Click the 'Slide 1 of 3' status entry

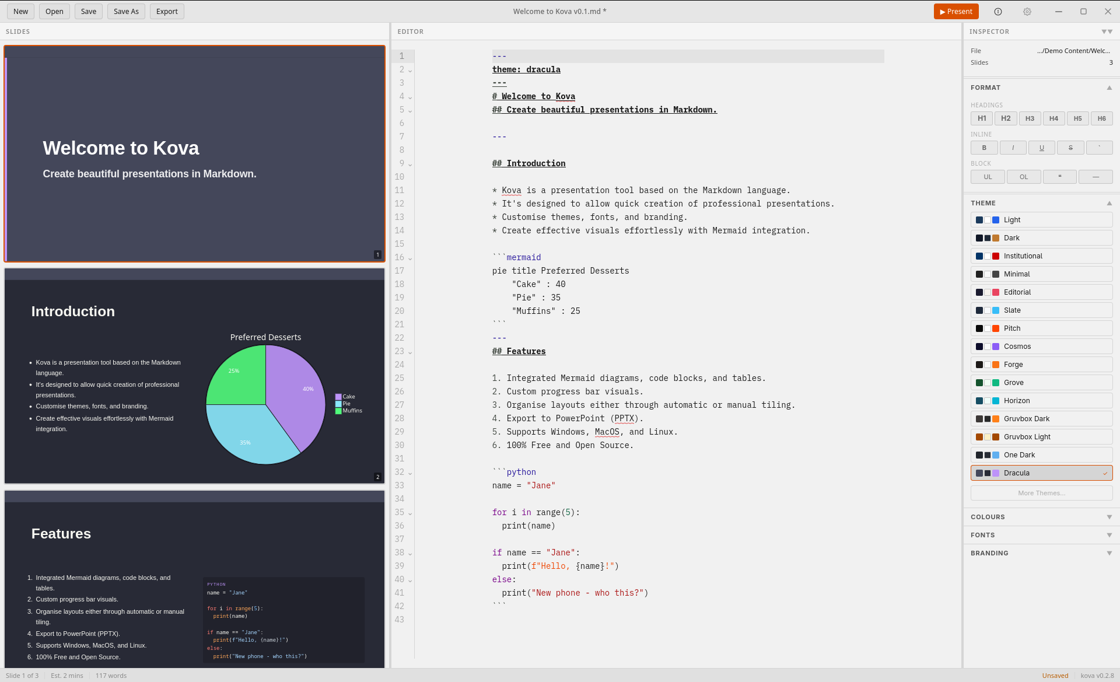pyautogui.click(x=22, y=676)
